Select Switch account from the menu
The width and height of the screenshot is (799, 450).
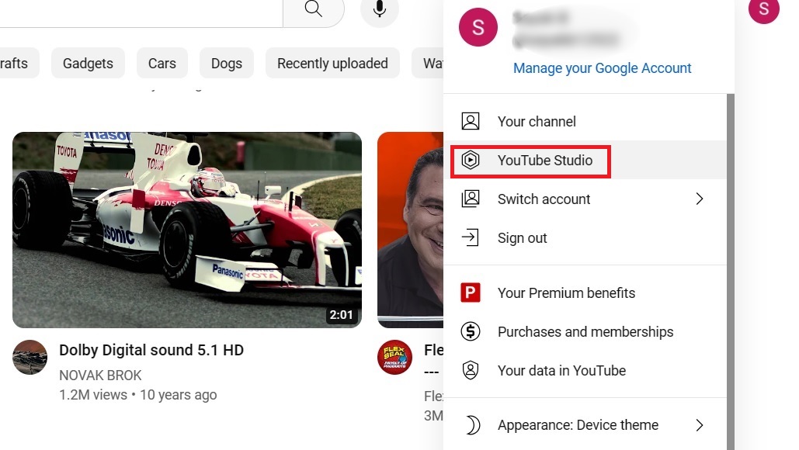point(543,199)
